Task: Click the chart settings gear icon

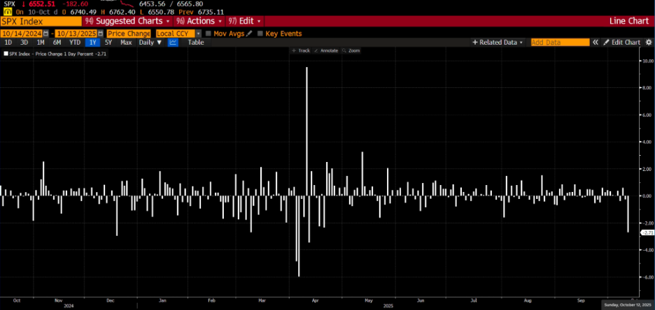Action: point(647,43)
